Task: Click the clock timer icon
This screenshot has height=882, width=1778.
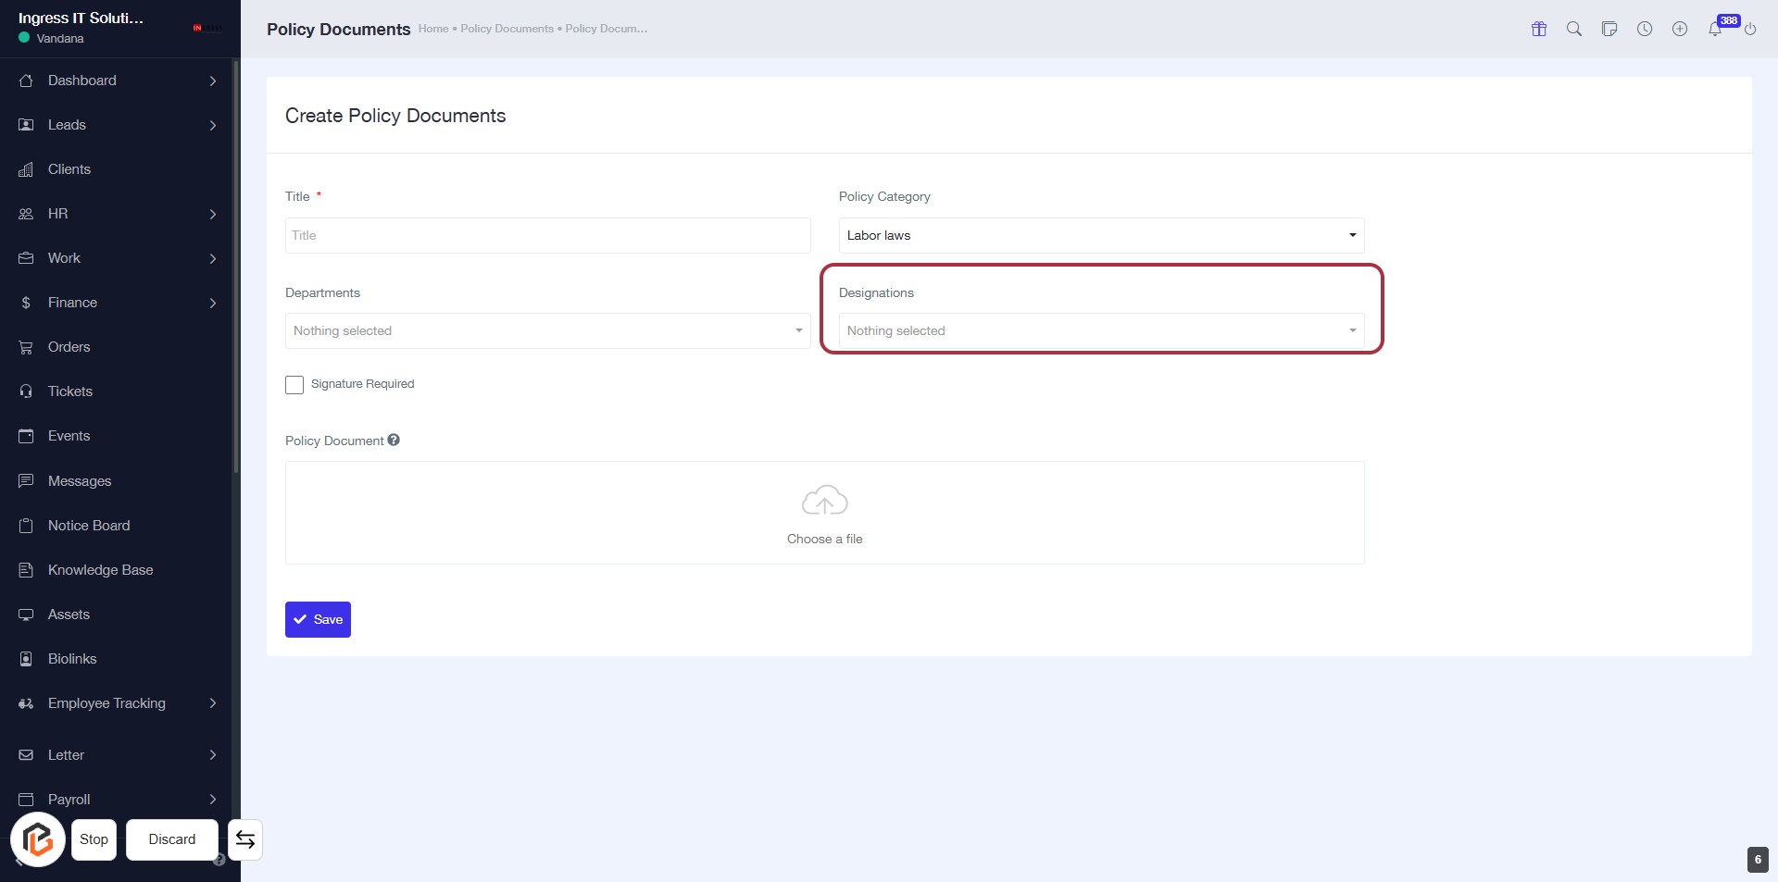Action: tap(1645, 29)
